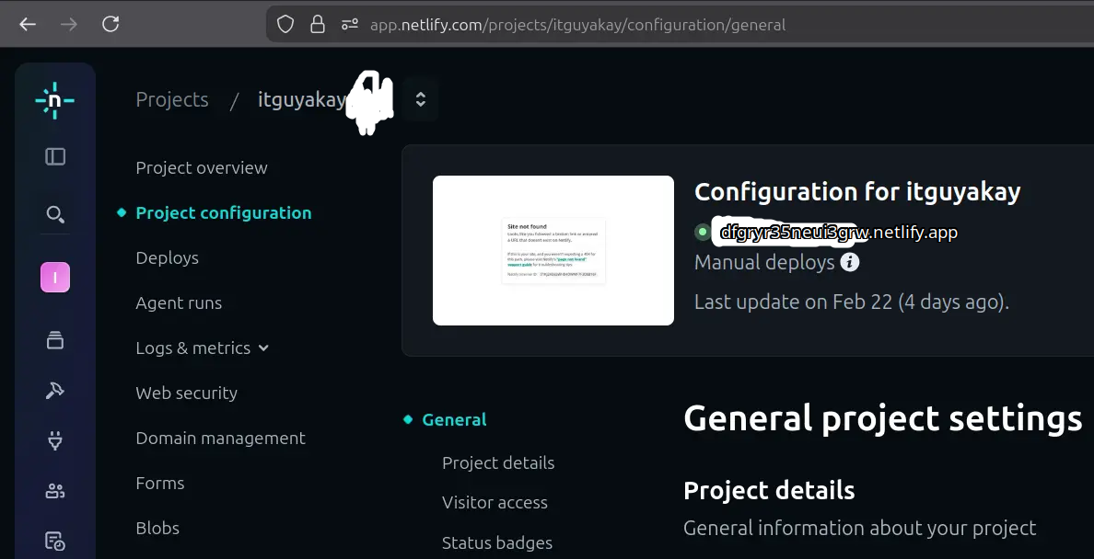Image resolution: width=1094 pixels, height=559 pixels.
Task: Select the Site not found preview thumbnail
Action: (553, 249)
